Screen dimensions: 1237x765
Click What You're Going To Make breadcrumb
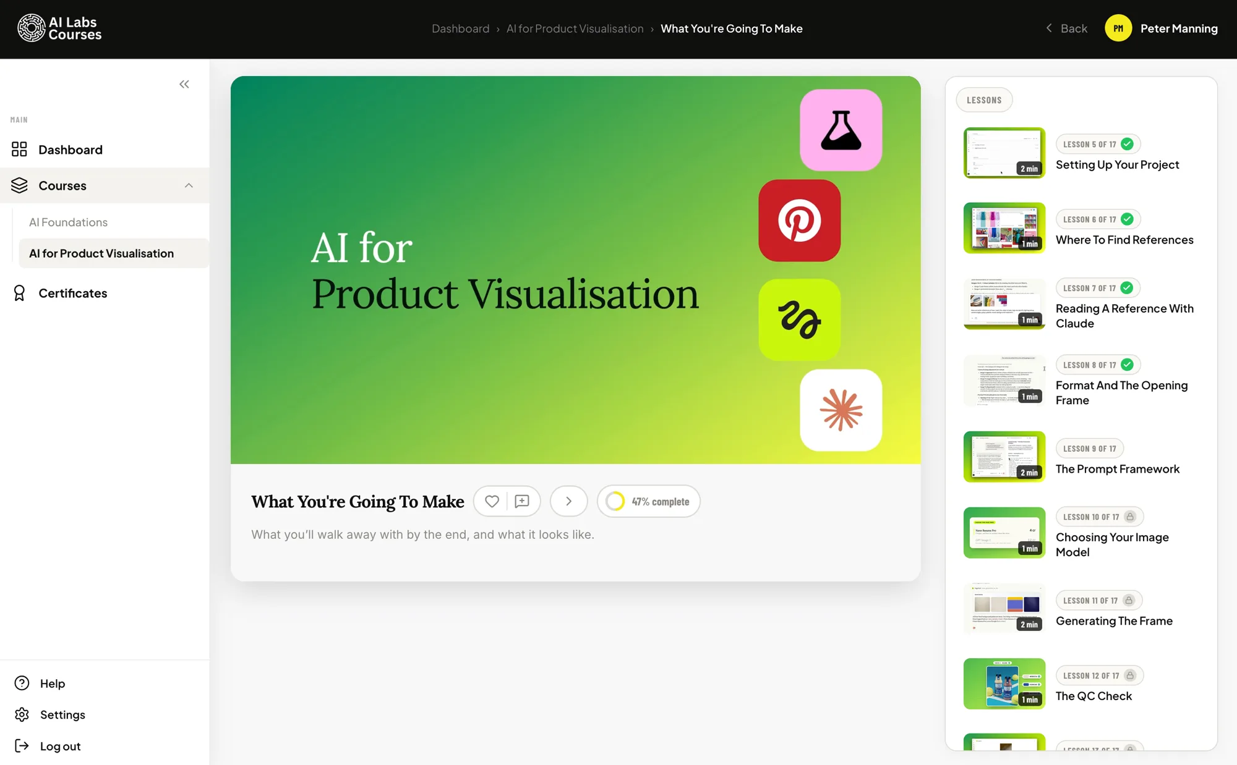[x=731, y=28]
